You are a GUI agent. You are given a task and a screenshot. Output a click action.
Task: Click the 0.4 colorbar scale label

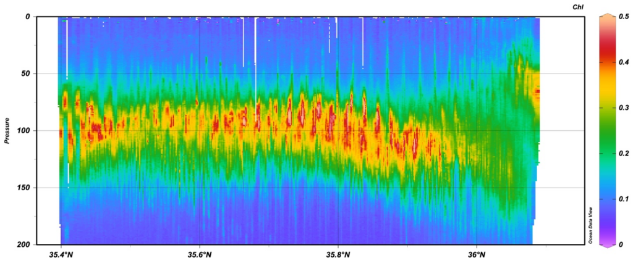[x=624, y=62]
